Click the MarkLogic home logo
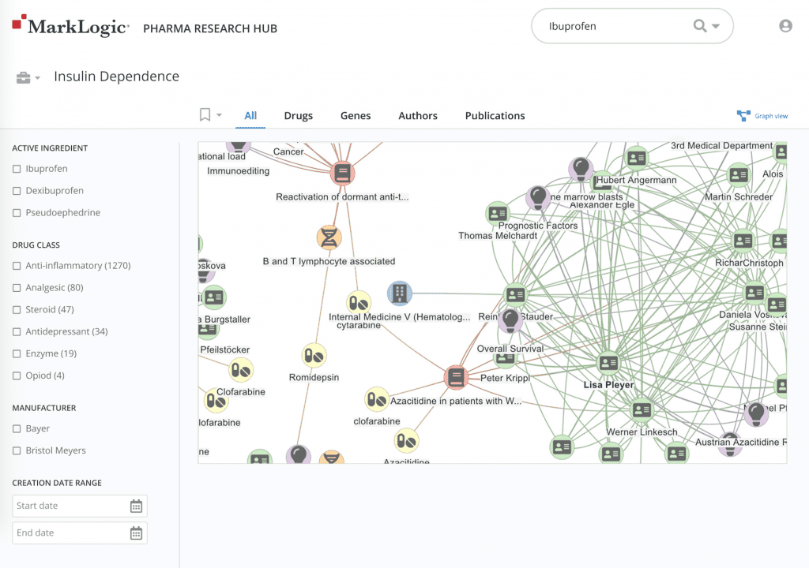 70,24
